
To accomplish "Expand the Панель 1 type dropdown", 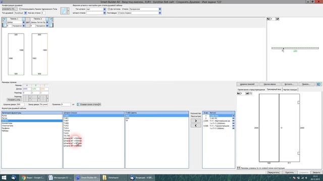I will [24, 22].
